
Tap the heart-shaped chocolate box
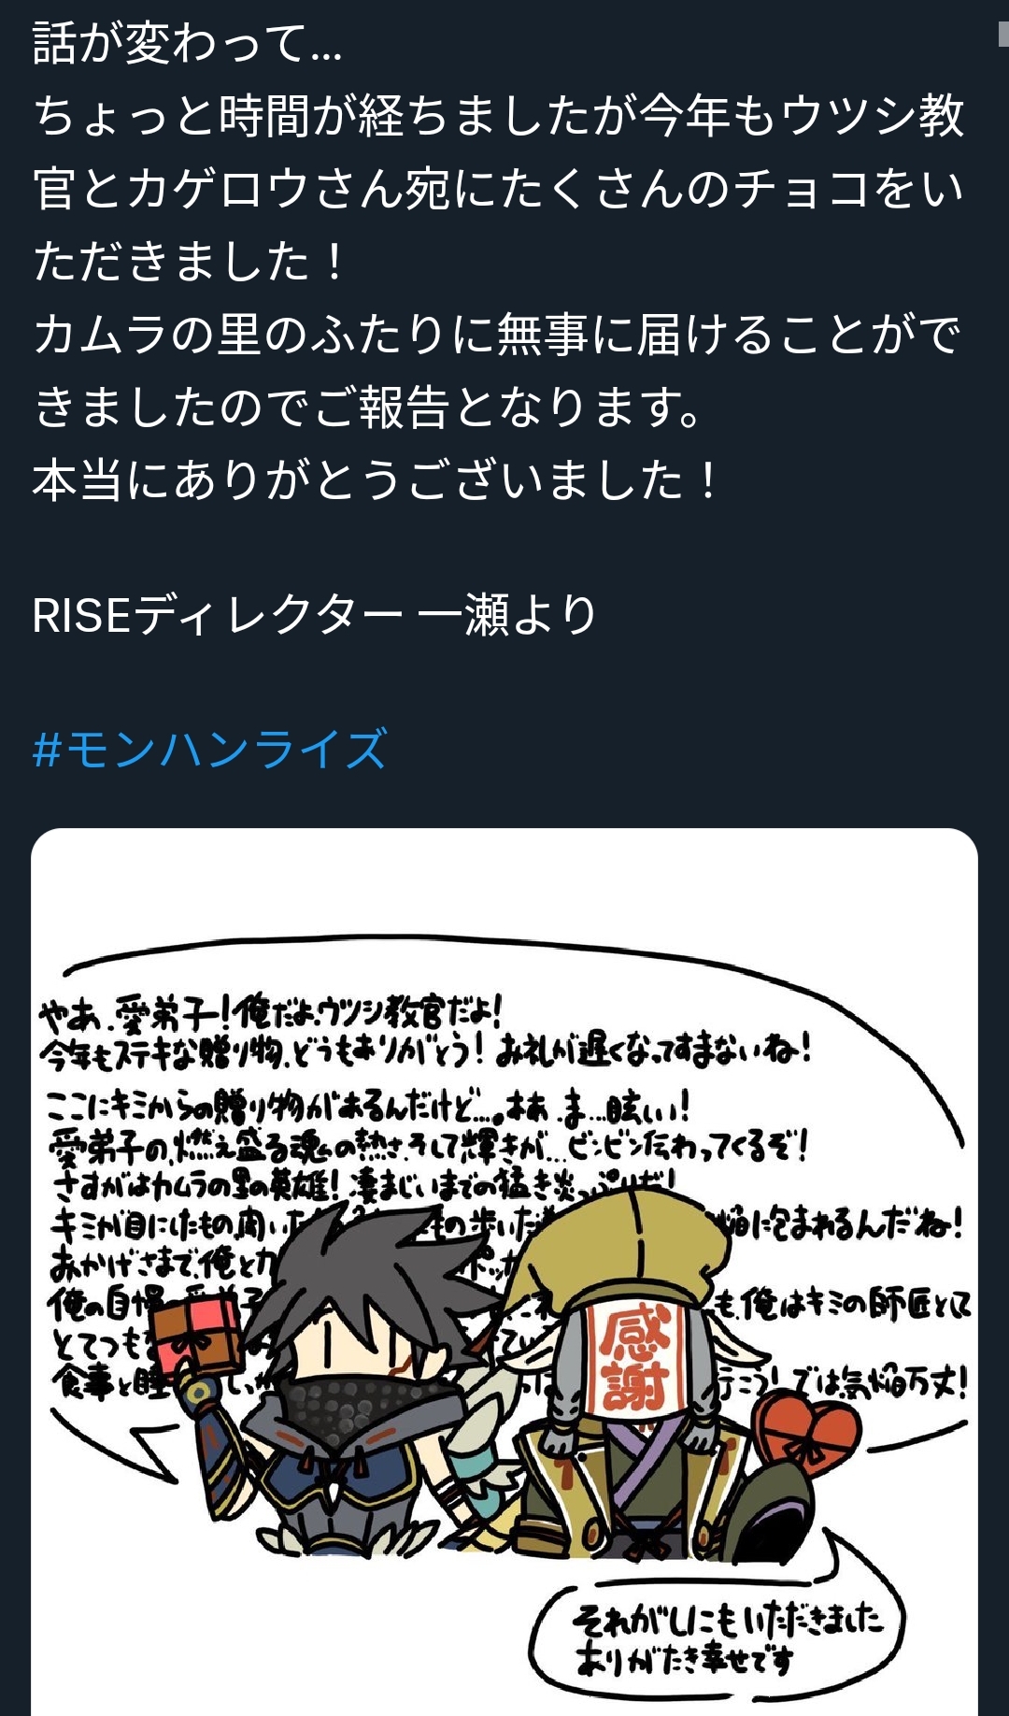[x=806, y=1433]
